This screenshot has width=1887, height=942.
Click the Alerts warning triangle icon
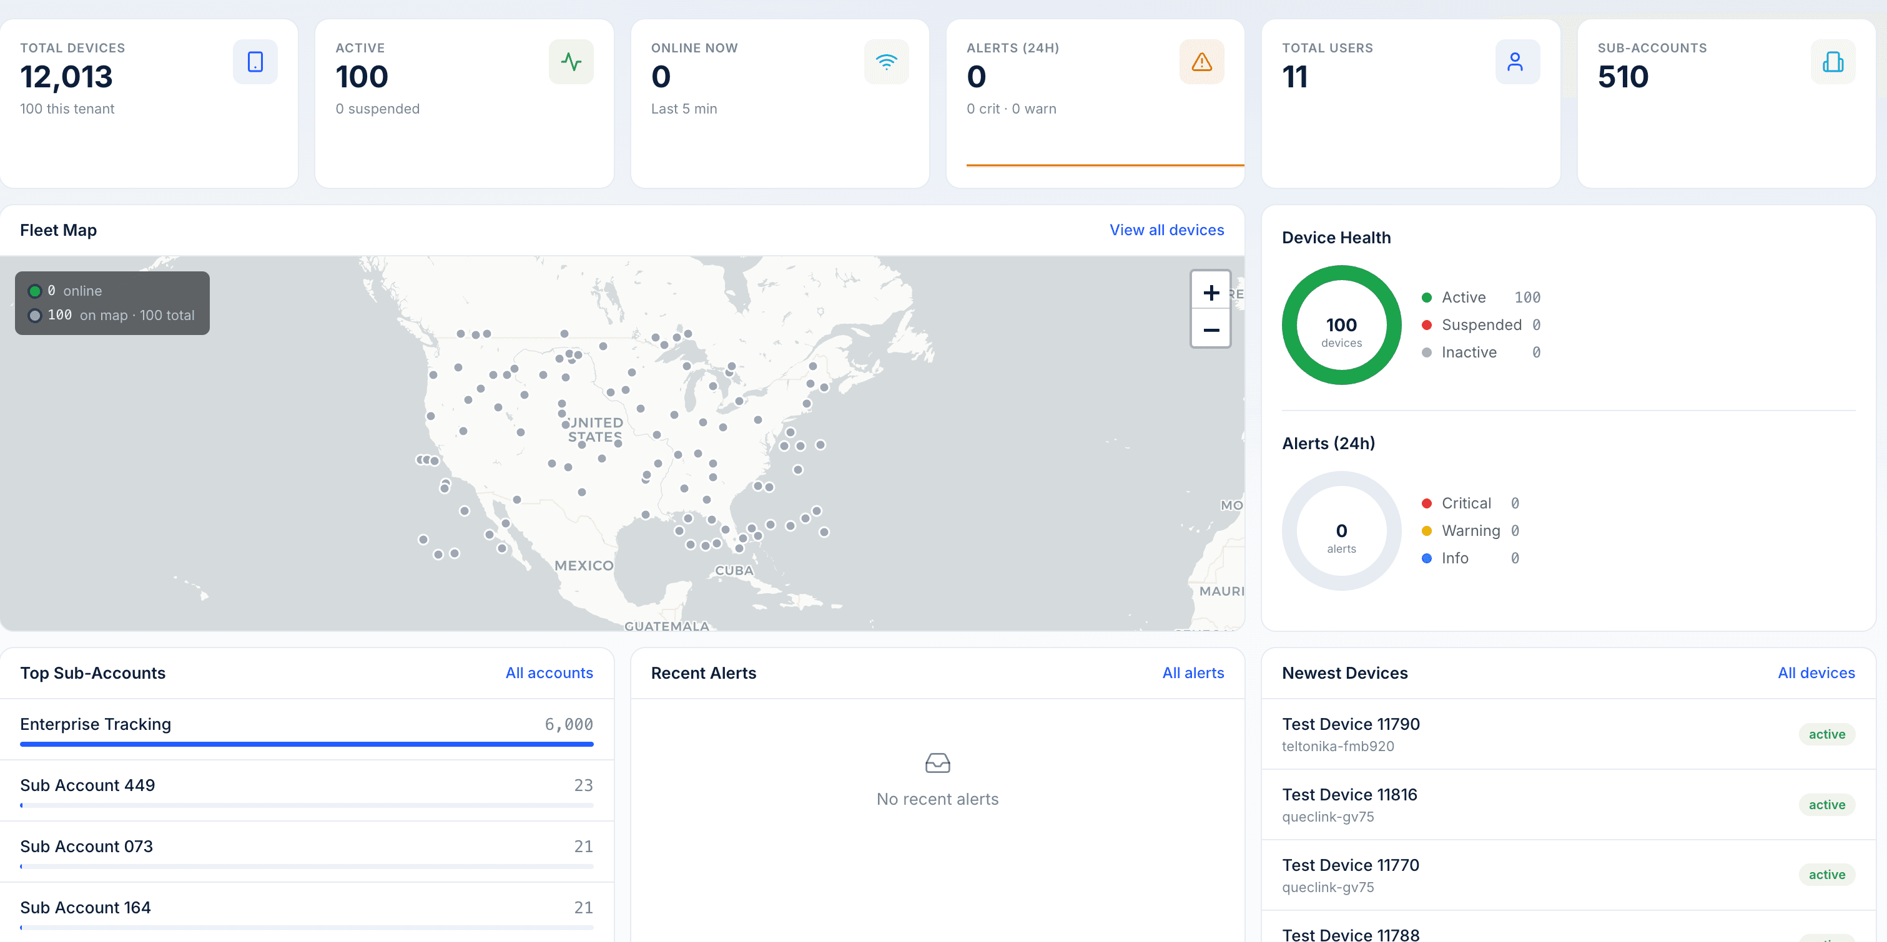coord(1201,62)
